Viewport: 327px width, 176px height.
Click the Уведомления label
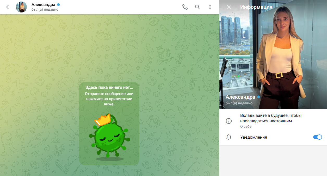[254, 137]
